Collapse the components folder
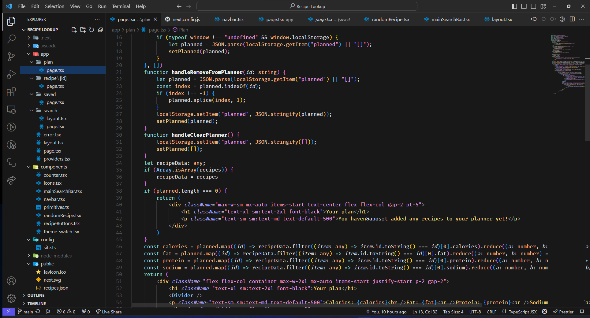590x318 pixels. [x=54, y=167]
